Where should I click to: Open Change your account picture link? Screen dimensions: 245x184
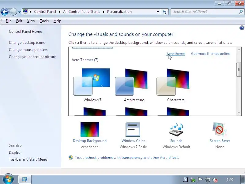pyautogui.click(x=32, y=57)
